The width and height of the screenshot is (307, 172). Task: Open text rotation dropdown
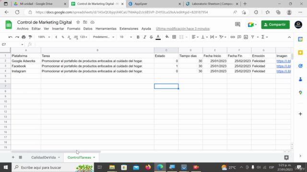coord(223,37)
